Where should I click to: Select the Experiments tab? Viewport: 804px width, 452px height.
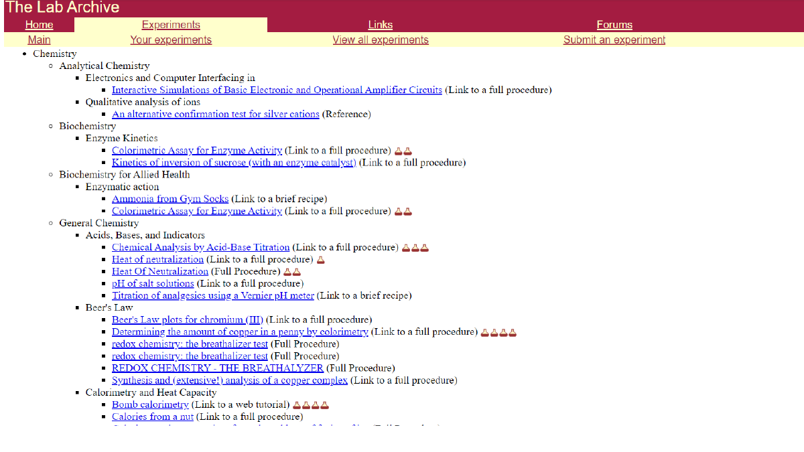point(171,25)
